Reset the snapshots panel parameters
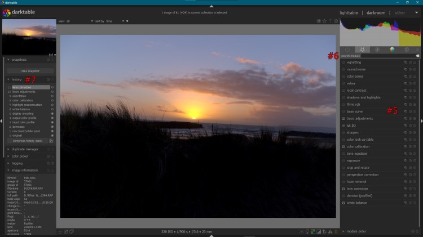 [x=48, y=60]
